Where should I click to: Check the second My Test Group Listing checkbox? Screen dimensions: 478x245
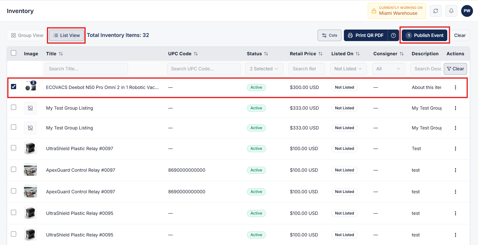coord(14,127)
